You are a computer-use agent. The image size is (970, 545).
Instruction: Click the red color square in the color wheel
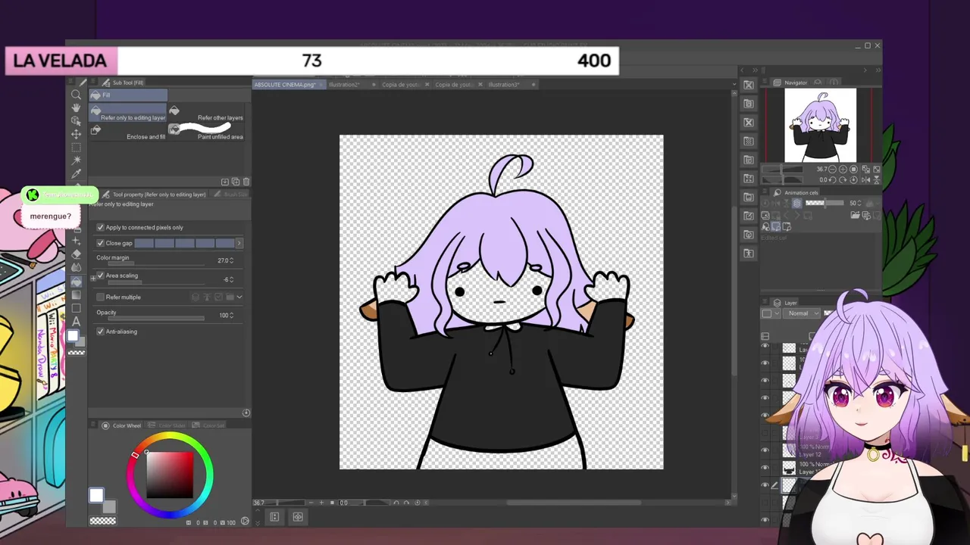pyautogui.click(x=170, y=475)
